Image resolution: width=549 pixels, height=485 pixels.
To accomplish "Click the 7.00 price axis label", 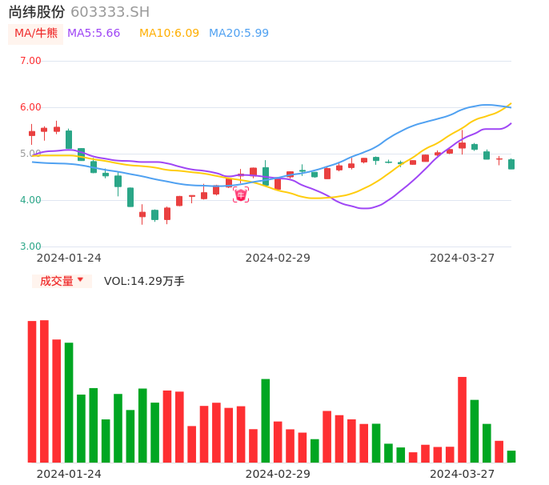I will coord(30,61).
